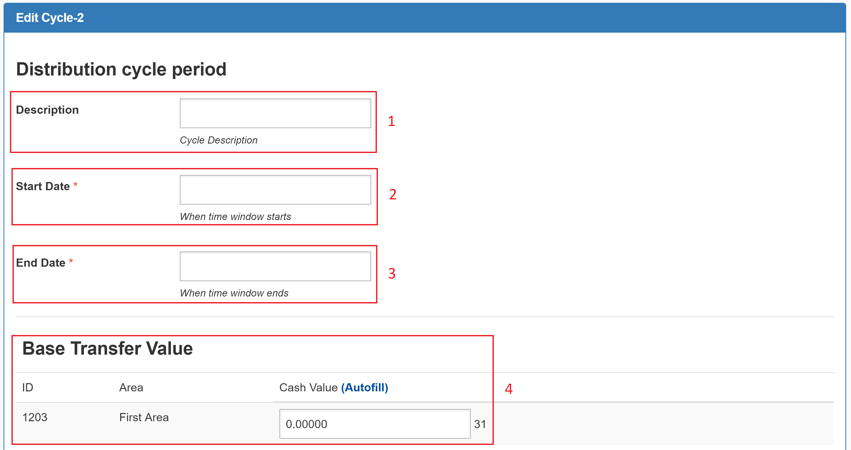Click the Cash Value column header text
This screenshot has width=851, height=450.
[x=308, y=387]
